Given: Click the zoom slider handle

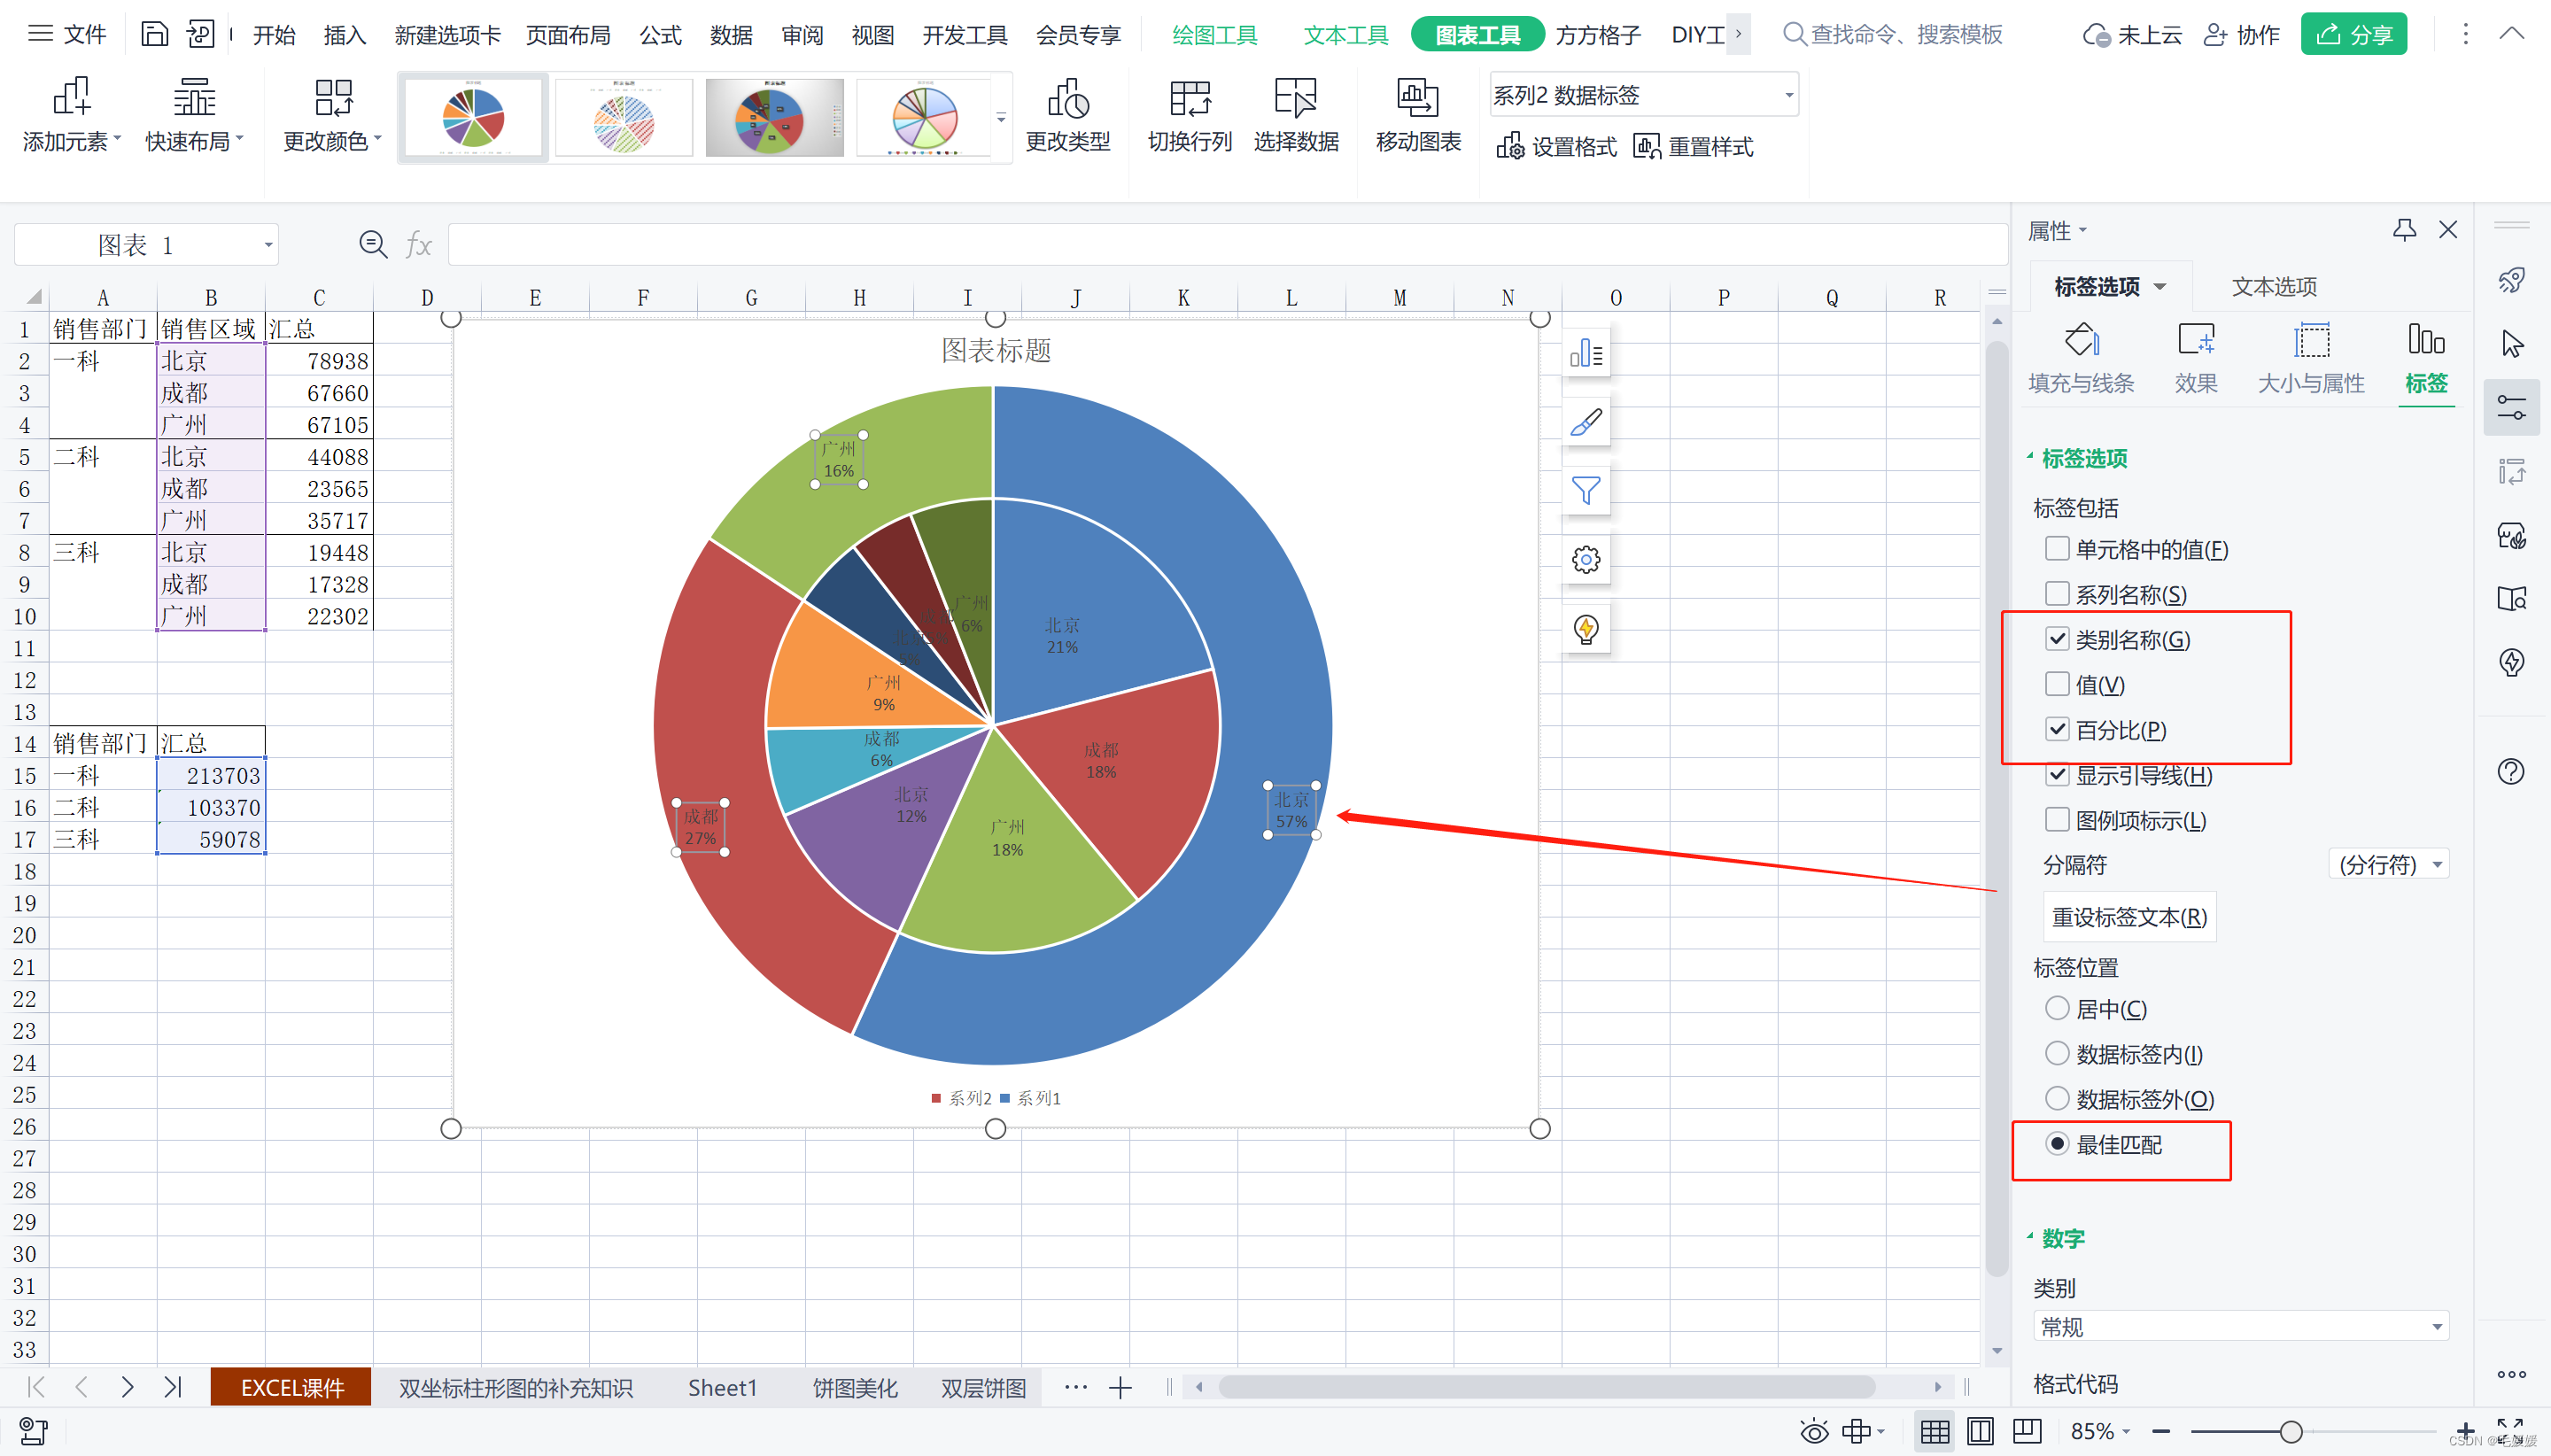Looking at the screenshot, I should point(2291,1432).
